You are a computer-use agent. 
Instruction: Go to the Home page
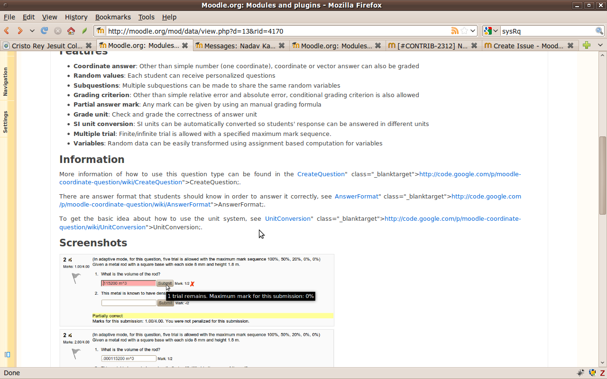pos(71,31)
